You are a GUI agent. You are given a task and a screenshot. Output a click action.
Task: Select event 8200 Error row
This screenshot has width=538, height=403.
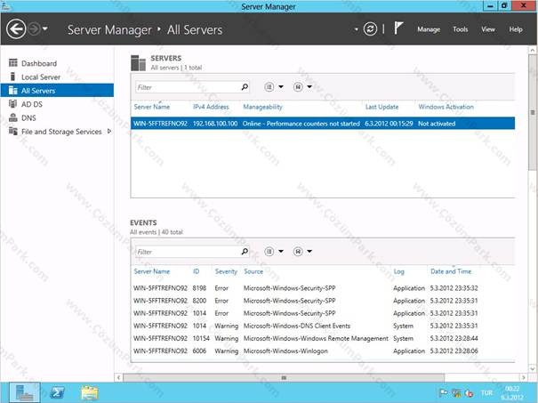[x=323, y=301]
